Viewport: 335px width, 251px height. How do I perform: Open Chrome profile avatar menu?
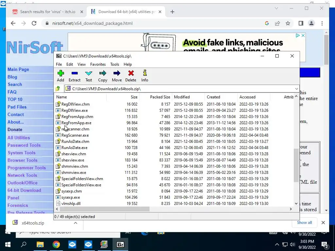point(311,23)
